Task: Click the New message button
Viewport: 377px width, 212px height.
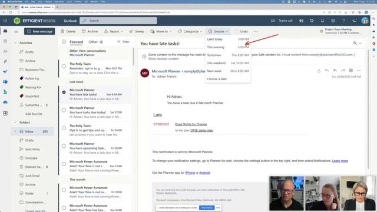Action: pyautogui.click(x=39, y=31)
